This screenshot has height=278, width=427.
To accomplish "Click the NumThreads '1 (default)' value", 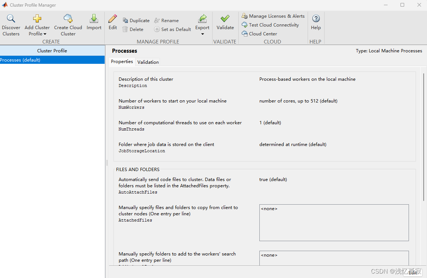I will pyautogui.click(x=270, y=123).
